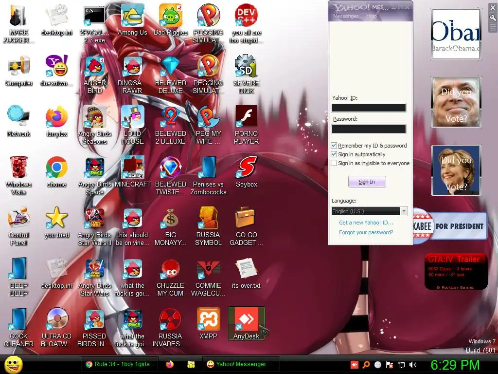Image resolution: width=498 pixels, height=374 pixels.
Task: Click the 6:29 PM clock
Action: (x=455, y=365)
